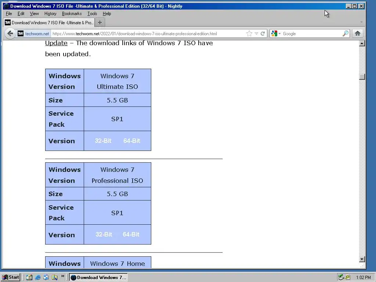Open the URL history dropdown arrow
376x282 pixels.
256,33
